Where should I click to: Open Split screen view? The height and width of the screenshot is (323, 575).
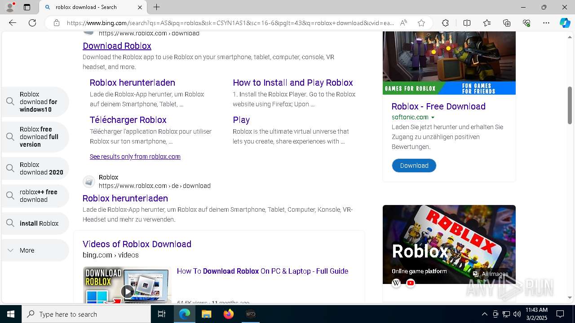(x=467, y=23)
